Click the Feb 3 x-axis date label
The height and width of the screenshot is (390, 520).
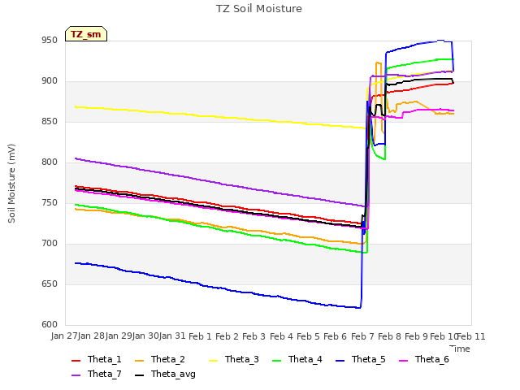tap(254, 336)
